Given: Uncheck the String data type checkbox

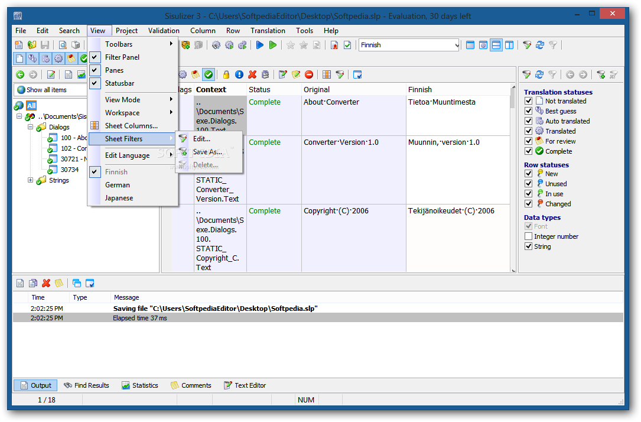Looking at the screenshot, I should (x=529, y=246).
